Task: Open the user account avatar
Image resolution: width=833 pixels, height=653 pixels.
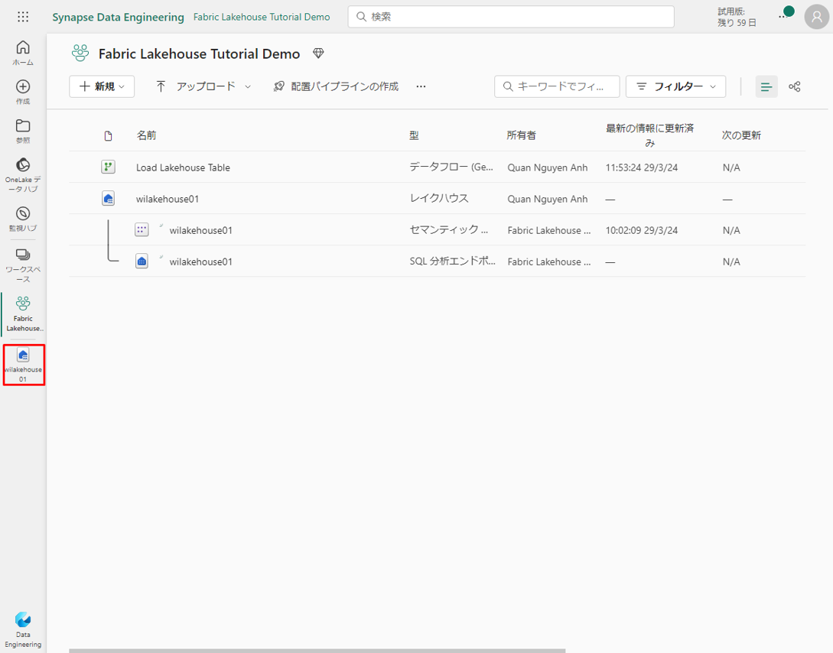Action: [x=816, y=17]
